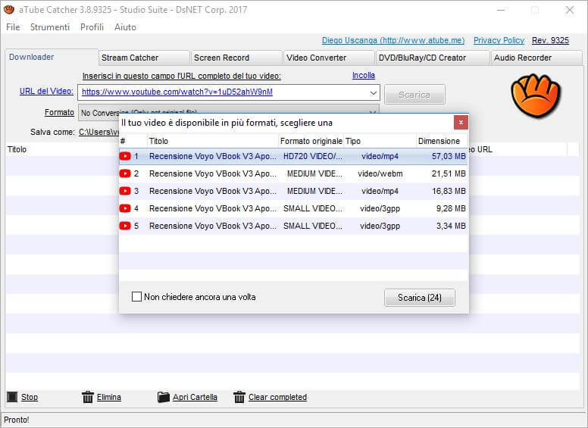Open the DVD/BluRay/CD Creator tab
The image size is (588, 428).
coord(433,58)
